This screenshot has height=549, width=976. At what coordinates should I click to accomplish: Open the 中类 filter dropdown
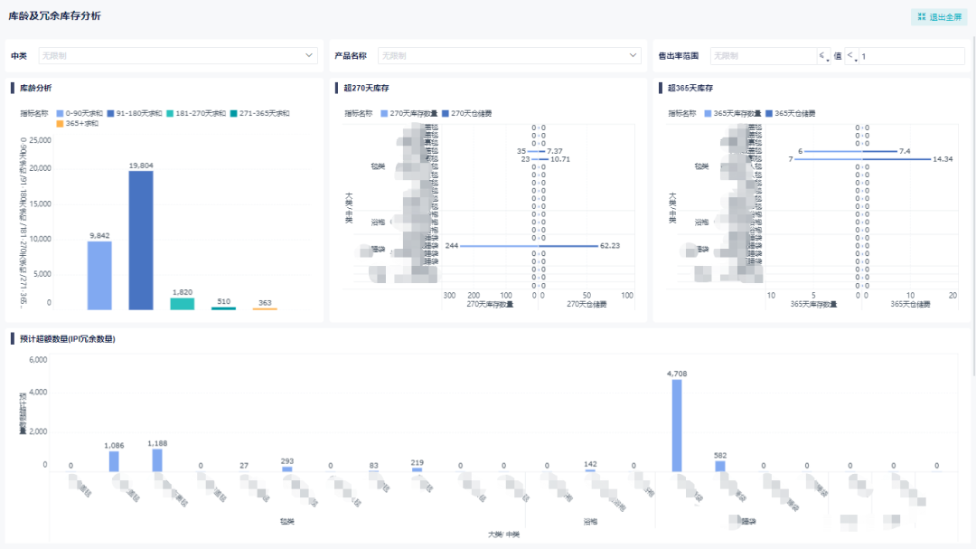coord(178,55)
